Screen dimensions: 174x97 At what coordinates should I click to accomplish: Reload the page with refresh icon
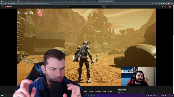(x=6, y=4)
